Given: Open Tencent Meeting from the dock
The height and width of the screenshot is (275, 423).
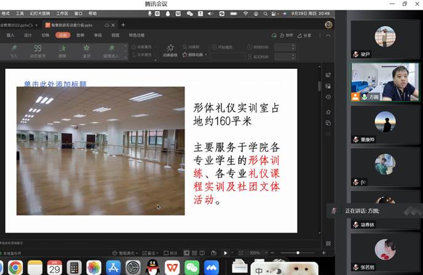Looking at the screenshot, I should tap(211, 268).
